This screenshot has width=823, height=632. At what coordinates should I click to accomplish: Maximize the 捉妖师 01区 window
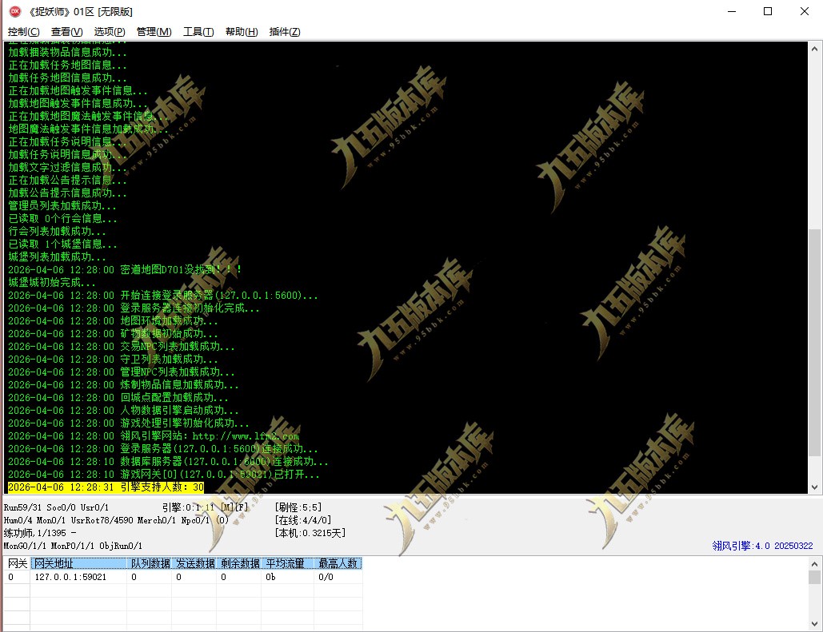tap(767, 11)
